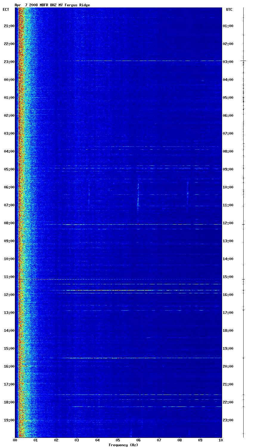Click the '09' tick on the frequency axis
Image resolution: width=254 pixels, height=448 pixels.
[x=200, y=440]
